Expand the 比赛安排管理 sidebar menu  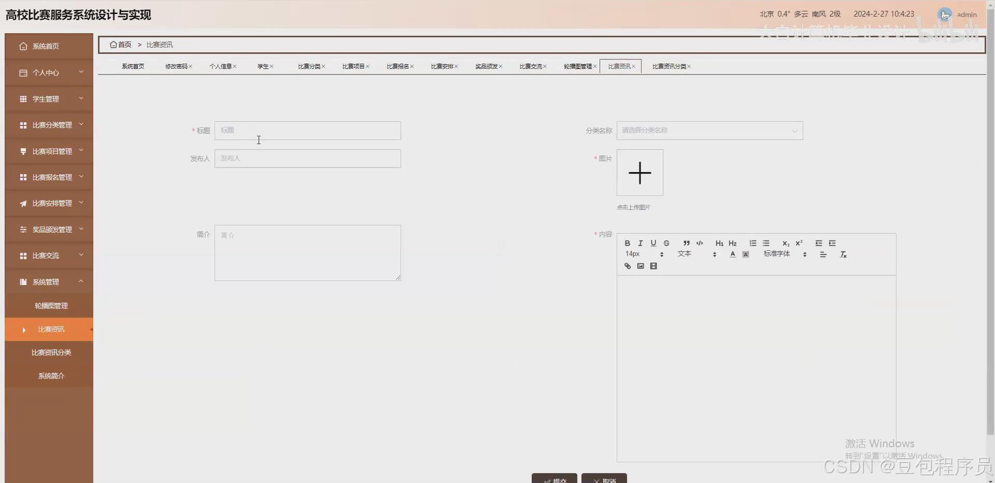pos(49,203)
